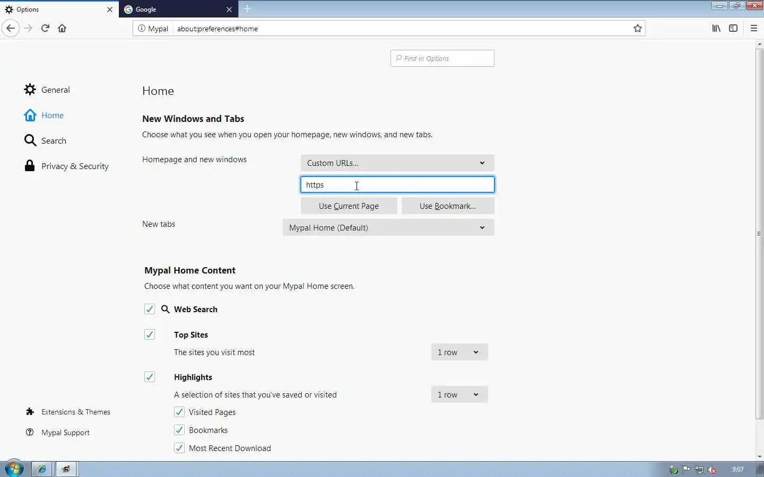Click the muted volume tray icon
764x477 pixels.
coord(712,470)
